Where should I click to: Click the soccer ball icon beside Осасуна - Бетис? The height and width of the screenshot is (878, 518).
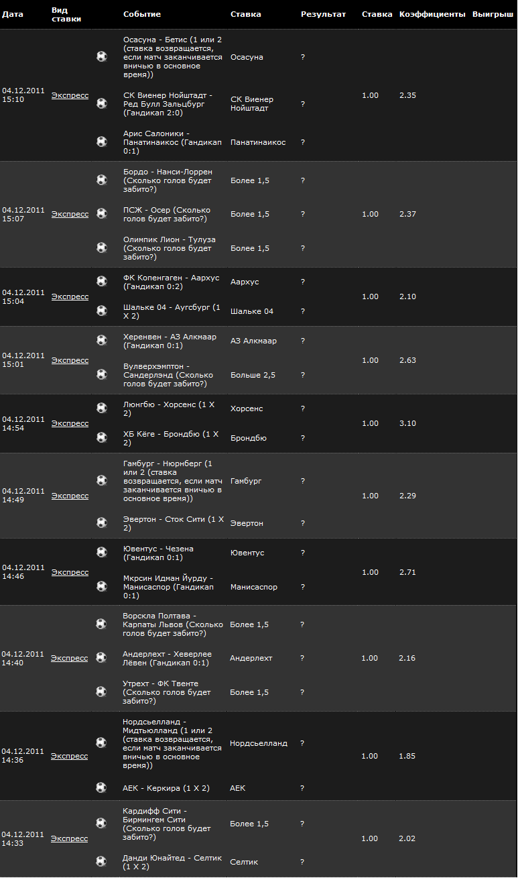point(101,57)
